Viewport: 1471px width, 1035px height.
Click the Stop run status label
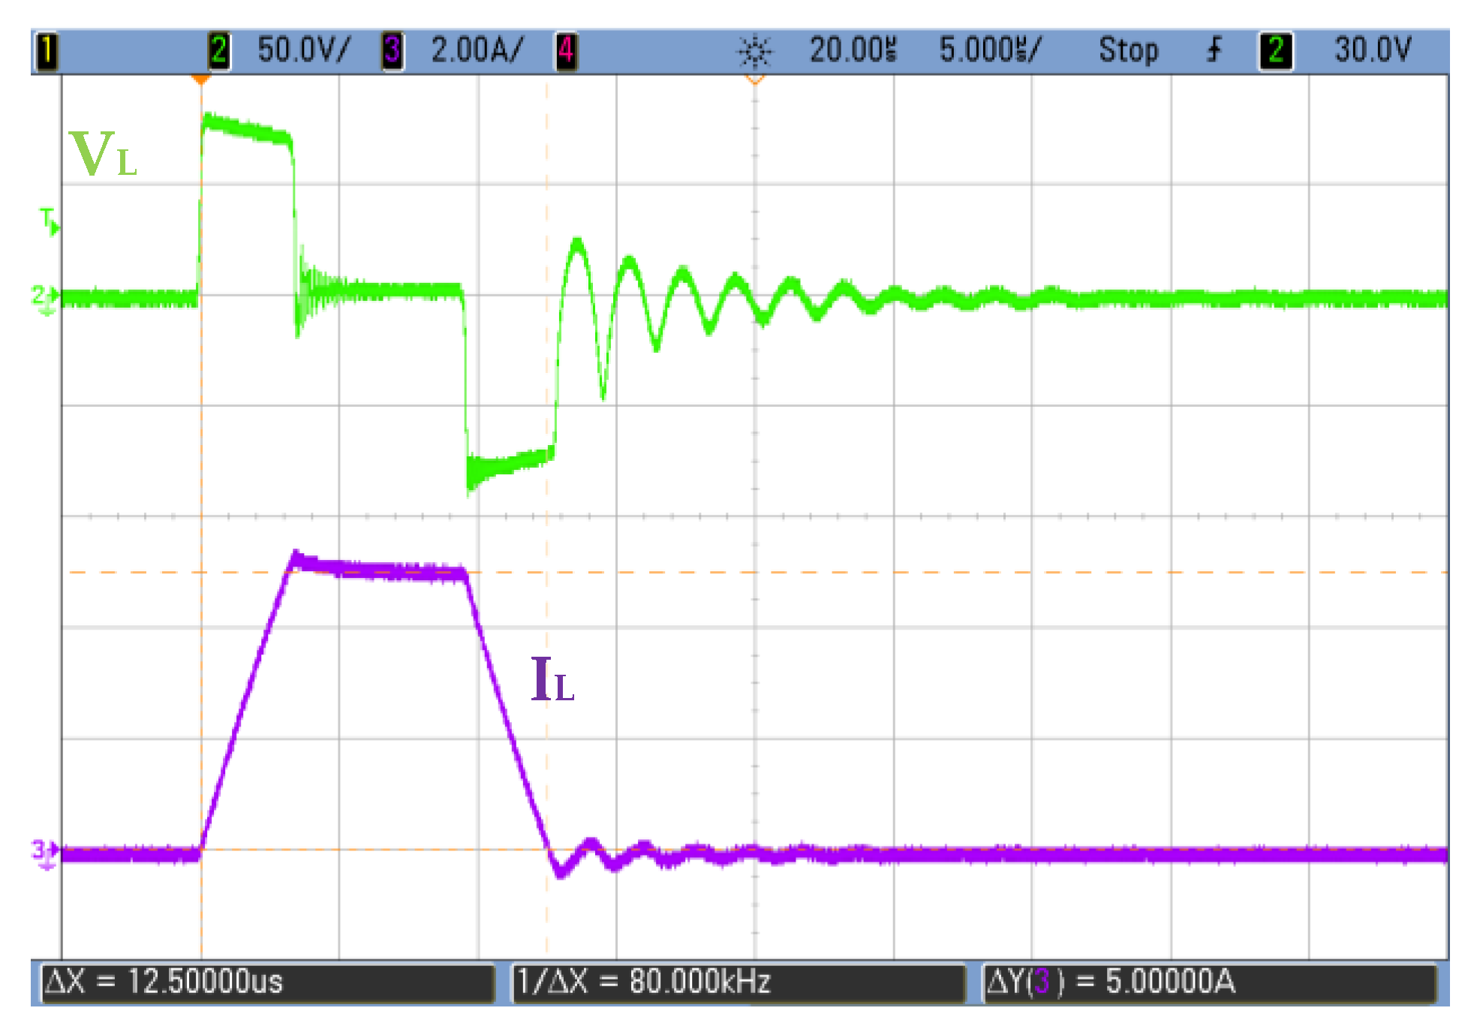click(x=1128, y=50)
